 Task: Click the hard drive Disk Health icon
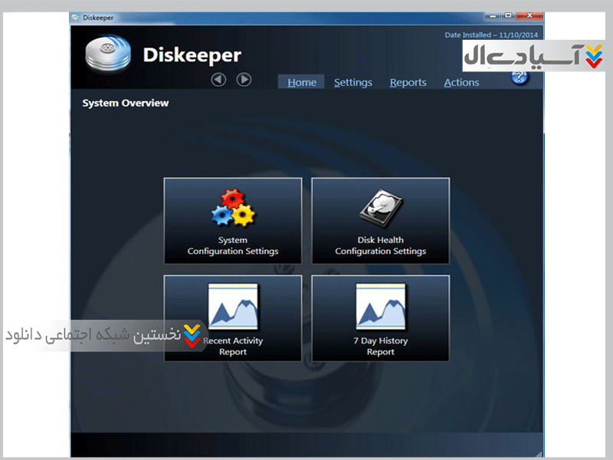tap(380, 209)
